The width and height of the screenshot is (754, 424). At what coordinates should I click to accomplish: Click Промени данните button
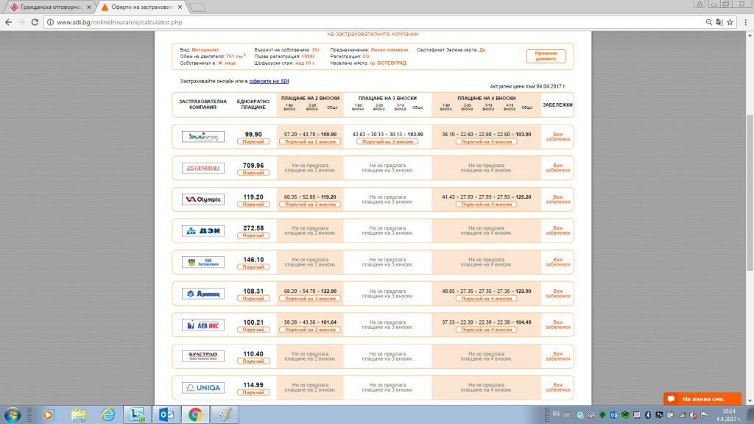coord(546,56)
